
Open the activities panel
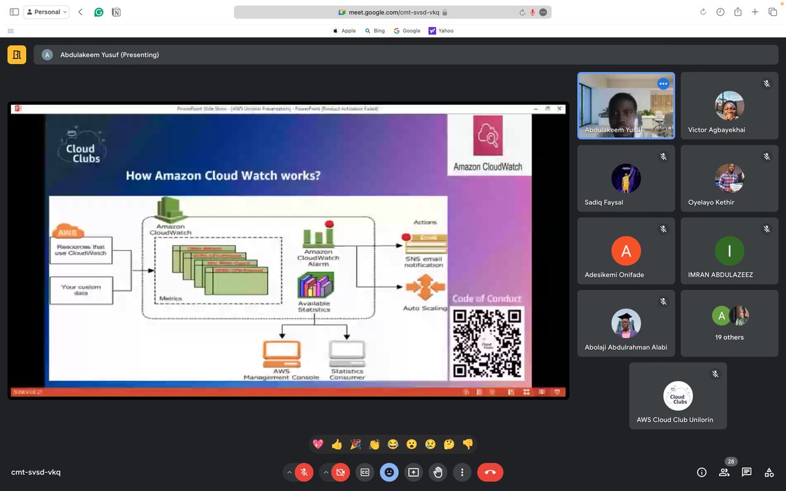click(769, 472)
